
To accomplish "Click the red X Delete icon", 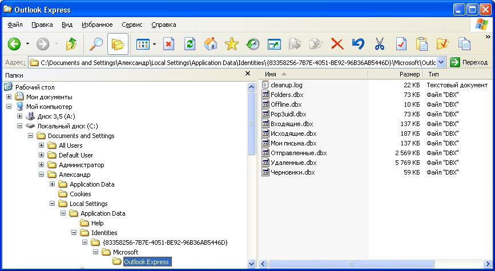I will tap(337, 44).
